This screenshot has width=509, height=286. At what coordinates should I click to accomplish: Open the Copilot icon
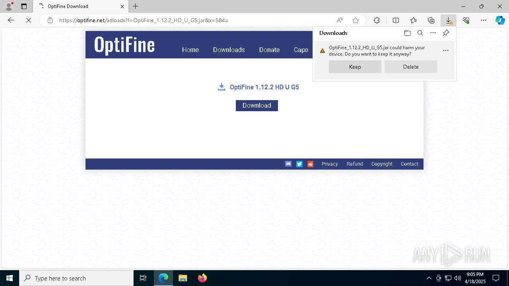pyautogui.click(x=500, y=20)
